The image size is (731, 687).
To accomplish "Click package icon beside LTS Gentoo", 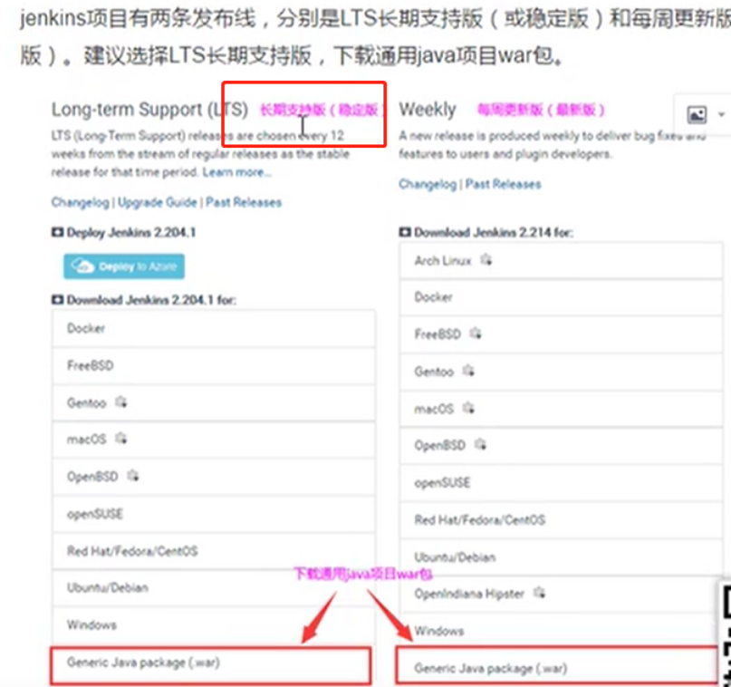I will point(121,402).
